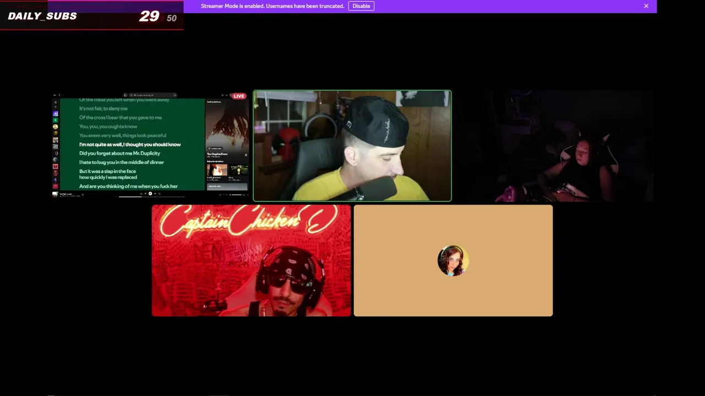The height and width of the screenshot is (396, 705).
Task: Click the avatar on the tan tile
Action: 453,261
